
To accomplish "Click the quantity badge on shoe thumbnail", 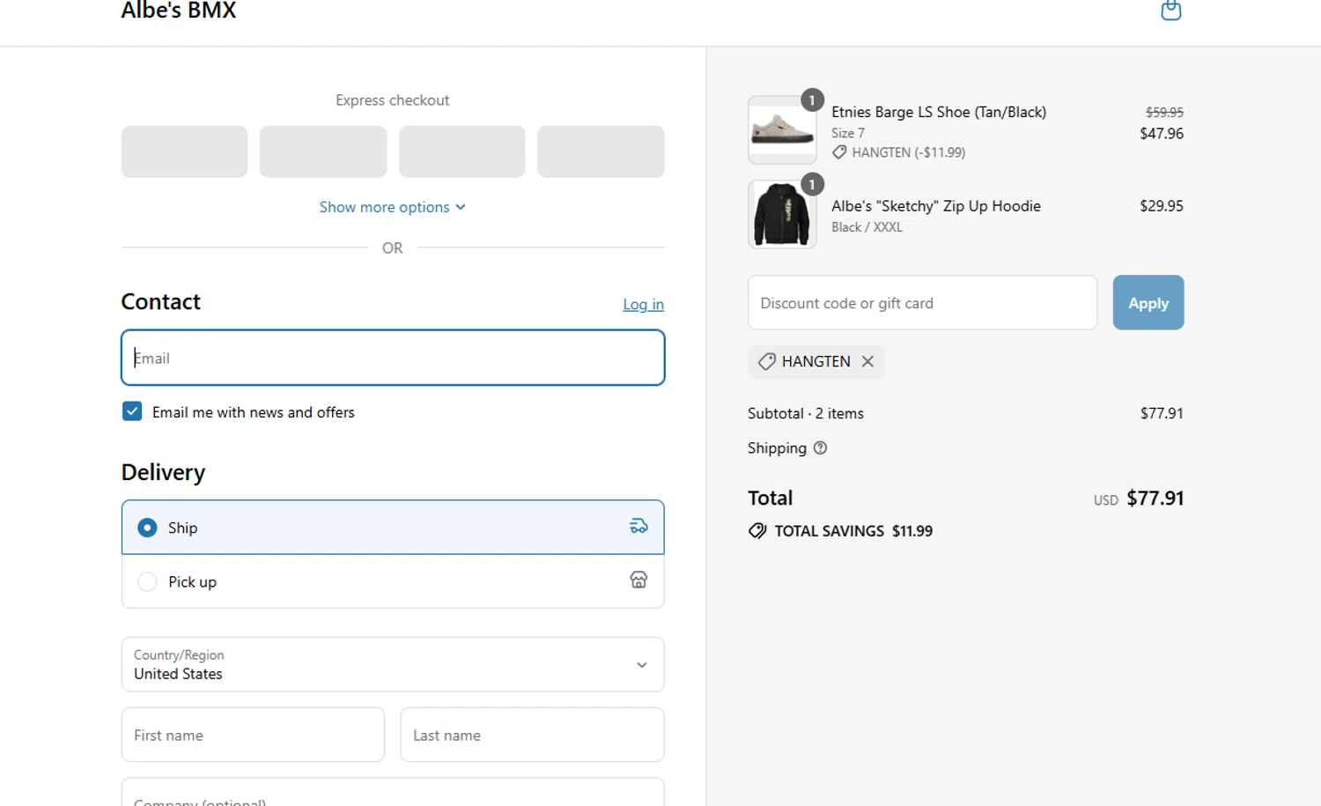I will tap(812, 100).
